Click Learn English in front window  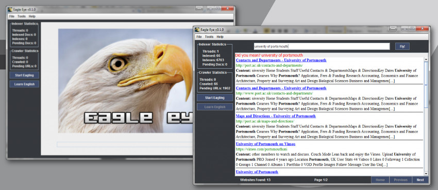214,107
